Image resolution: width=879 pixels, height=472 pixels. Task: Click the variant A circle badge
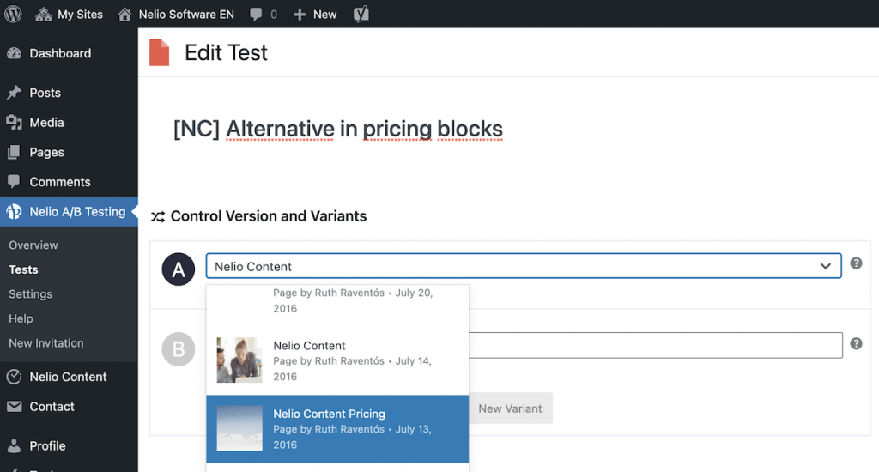179,269
